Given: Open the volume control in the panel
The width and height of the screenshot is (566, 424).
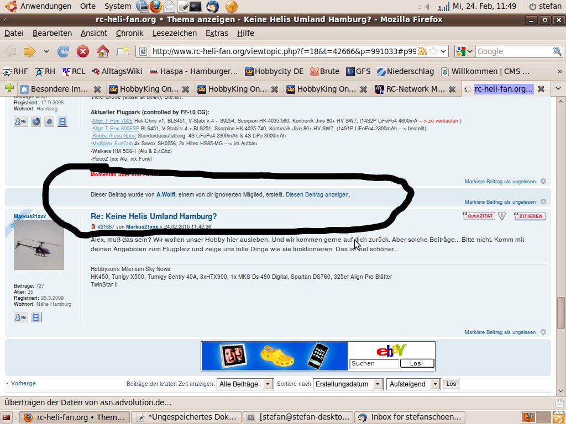Looking at the screenshot, I should click(429, 7).
